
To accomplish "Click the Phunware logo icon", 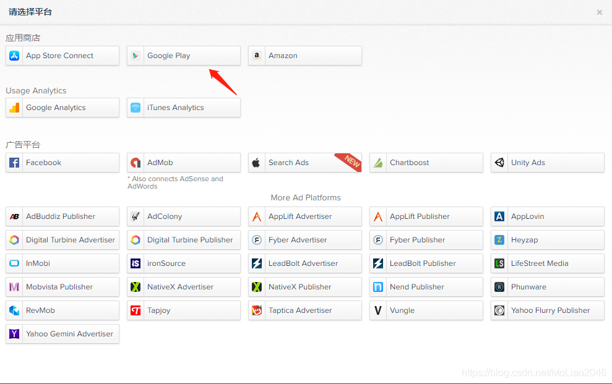I will tap(499, 287).
